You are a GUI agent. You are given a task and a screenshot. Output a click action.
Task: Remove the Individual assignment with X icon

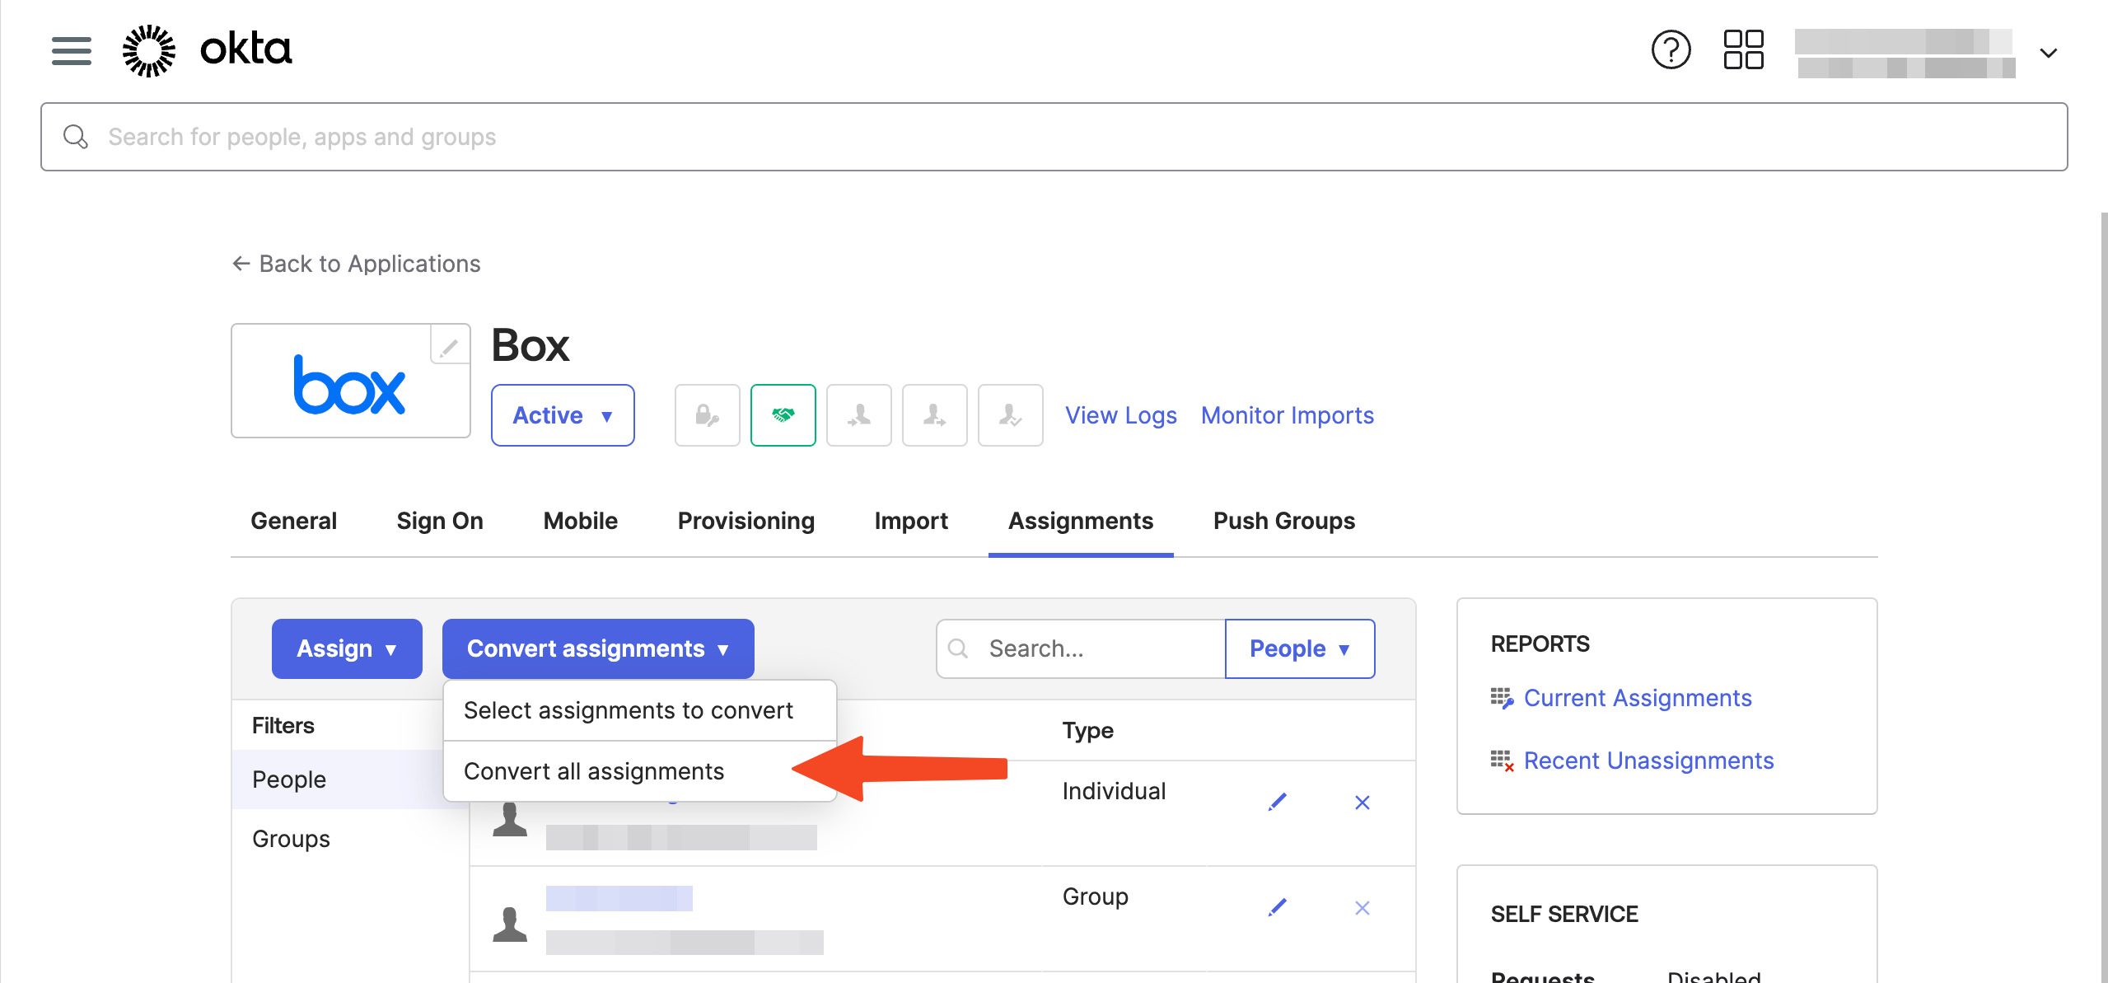[x=1362, y=803]
